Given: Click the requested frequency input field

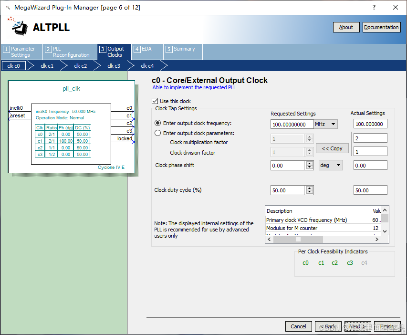Looking at the screenshot, I should 292,124.
